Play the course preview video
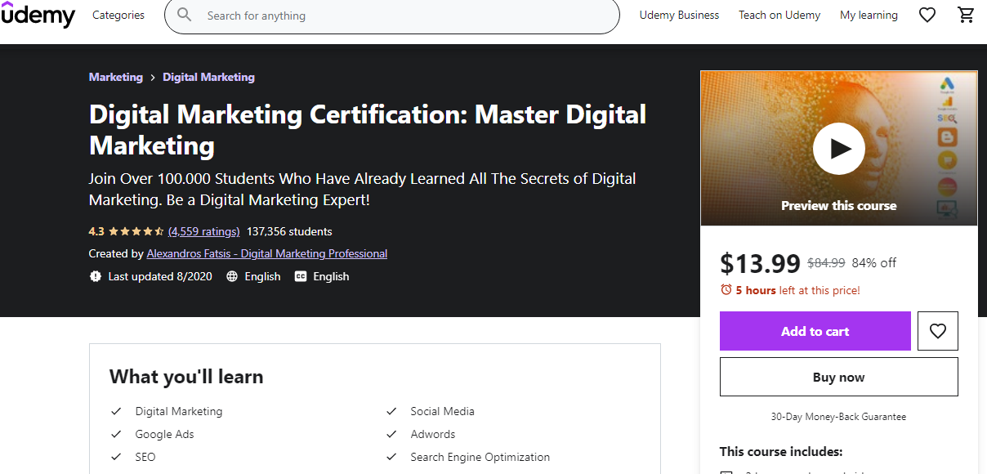987x474 pixels. (839, 149)
